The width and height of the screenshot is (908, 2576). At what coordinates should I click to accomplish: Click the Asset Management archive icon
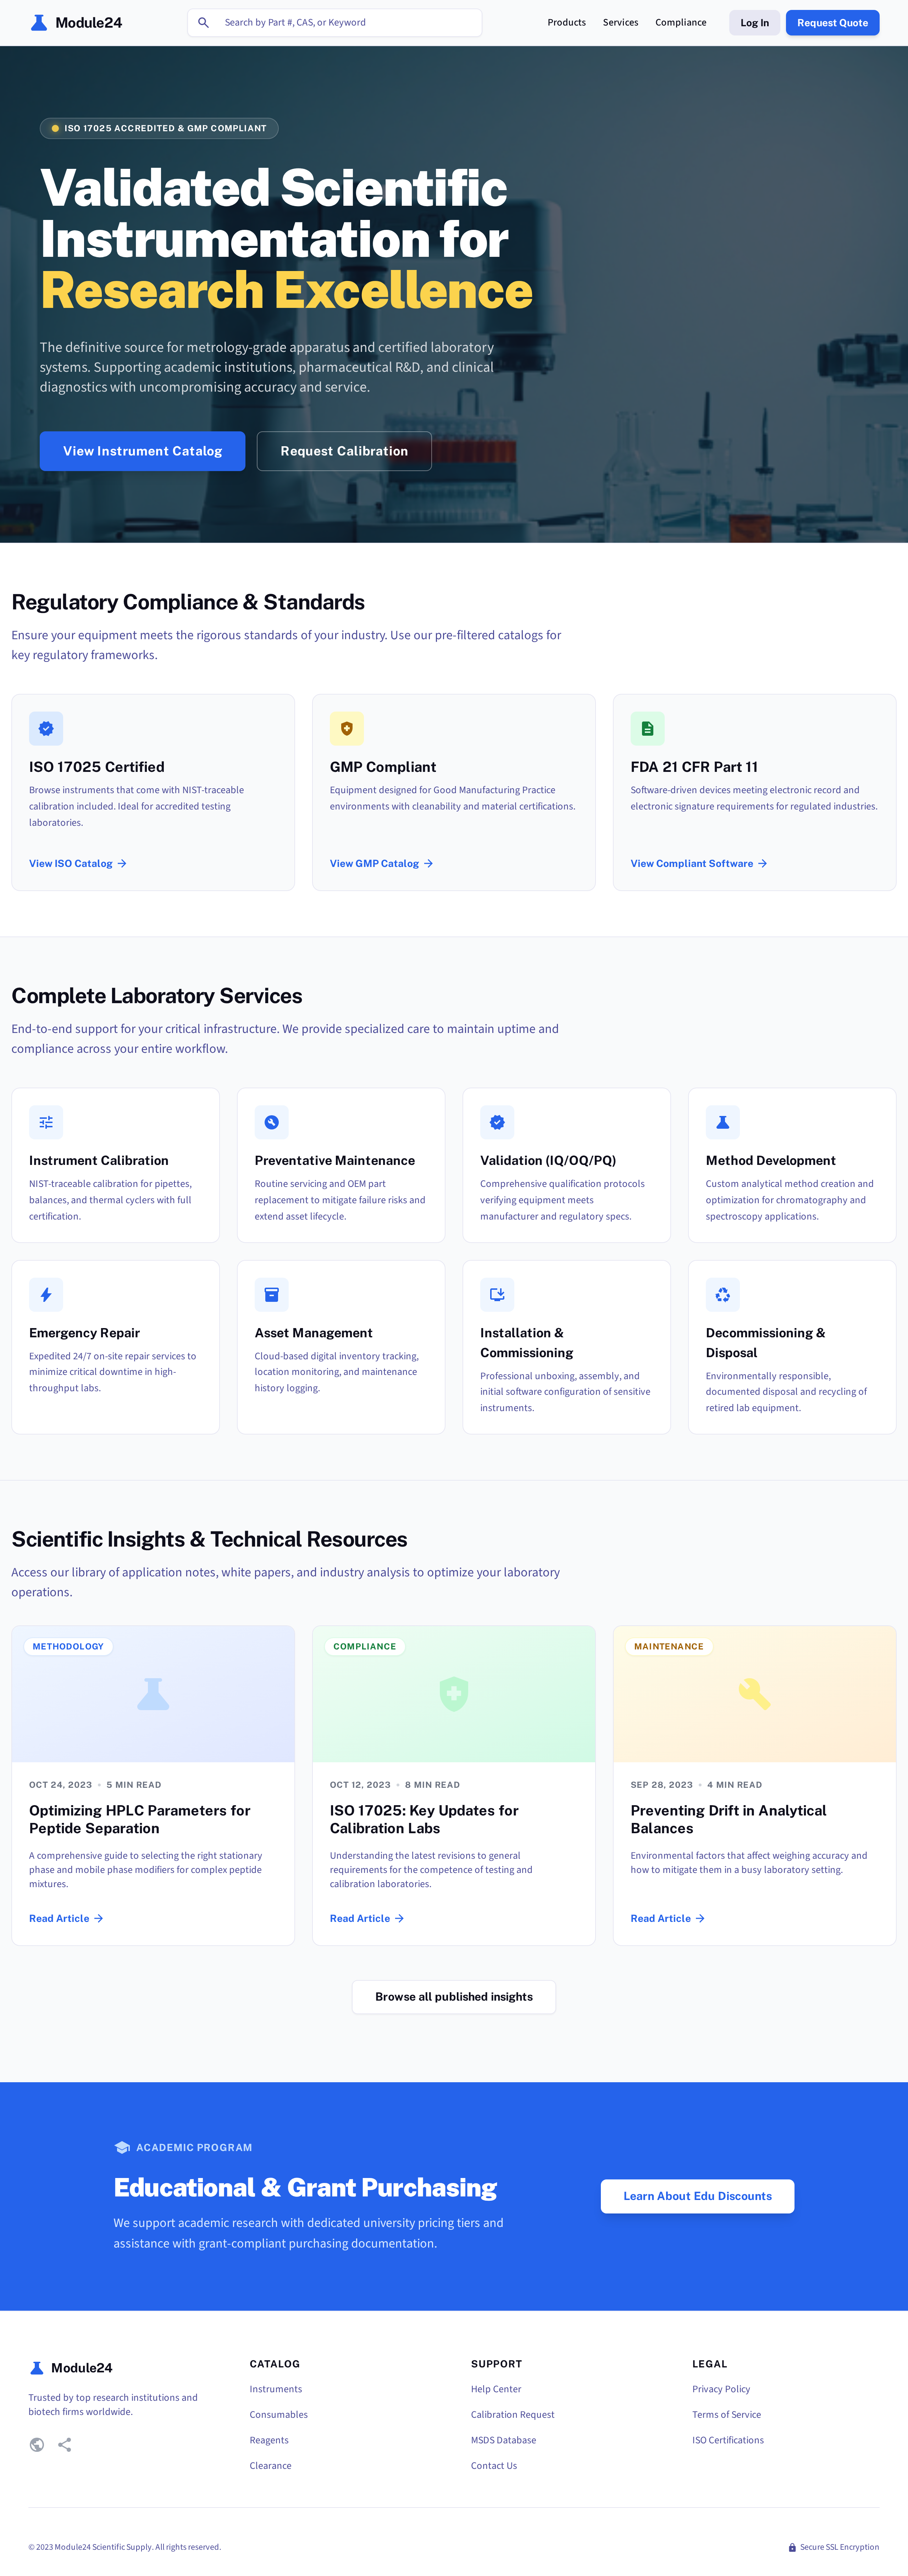pyautogui.click(x=271, y=1294)
